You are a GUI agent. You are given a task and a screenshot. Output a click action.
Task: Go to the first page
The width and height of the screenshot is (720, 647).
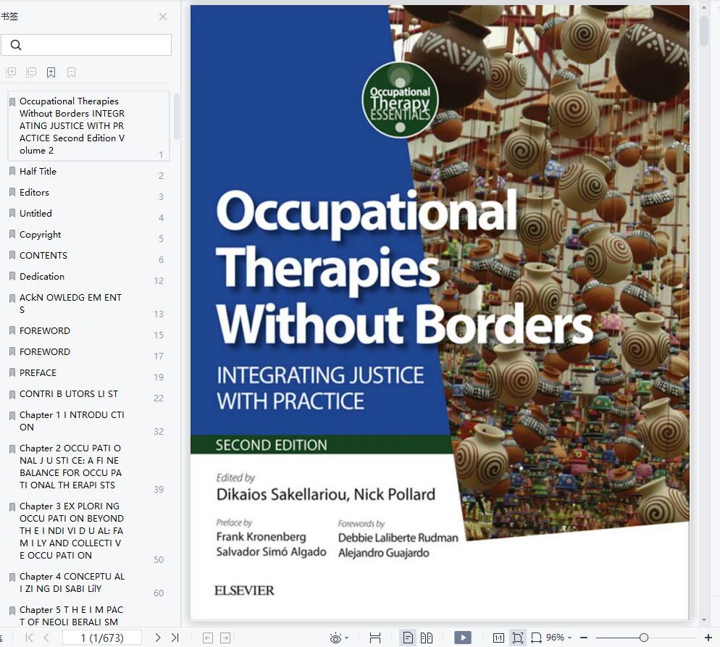click(x=30, y=638)
